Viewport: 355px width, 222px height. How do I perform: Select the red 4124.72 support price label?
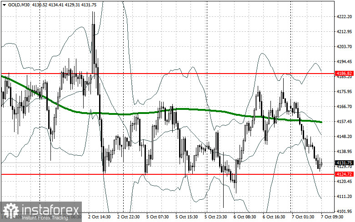[x=344, y=174]
